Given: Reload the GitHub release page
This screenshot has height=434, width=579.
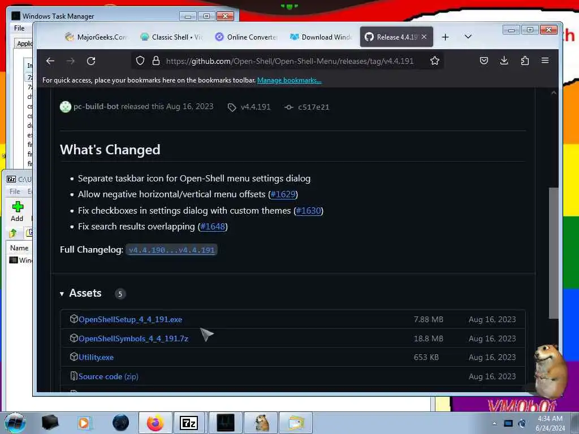Looking at the screenshot, I should (91, 61).
